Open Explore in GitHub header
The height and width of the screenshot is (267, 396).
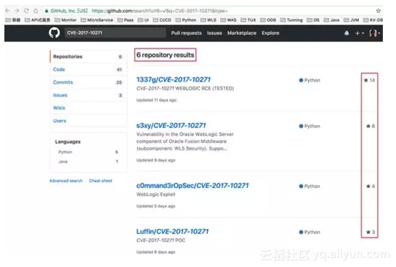coord(270,33)
